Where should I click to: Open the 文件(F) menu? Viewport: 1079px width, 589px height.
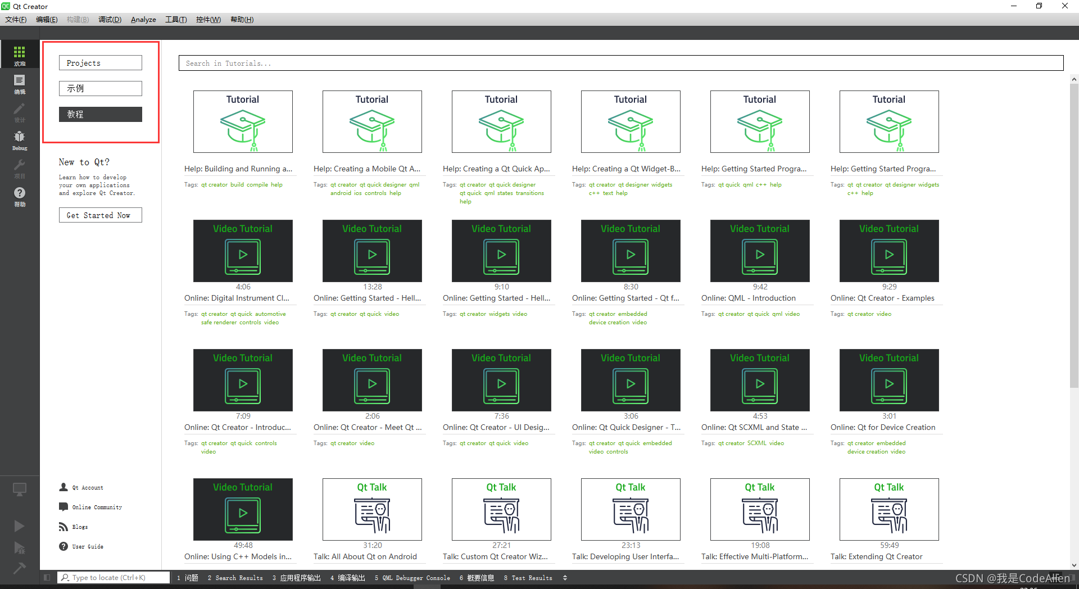tap(16, 20)
